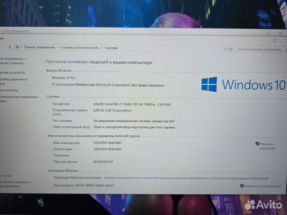Minimize the System window

(x=262, y=40)
